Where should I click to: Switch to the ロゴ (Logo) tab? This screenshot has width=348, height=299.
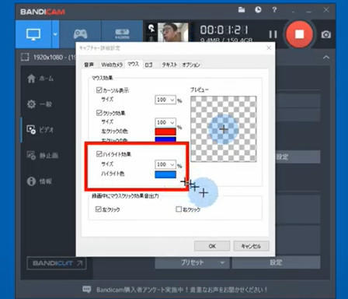coord(148,65)
